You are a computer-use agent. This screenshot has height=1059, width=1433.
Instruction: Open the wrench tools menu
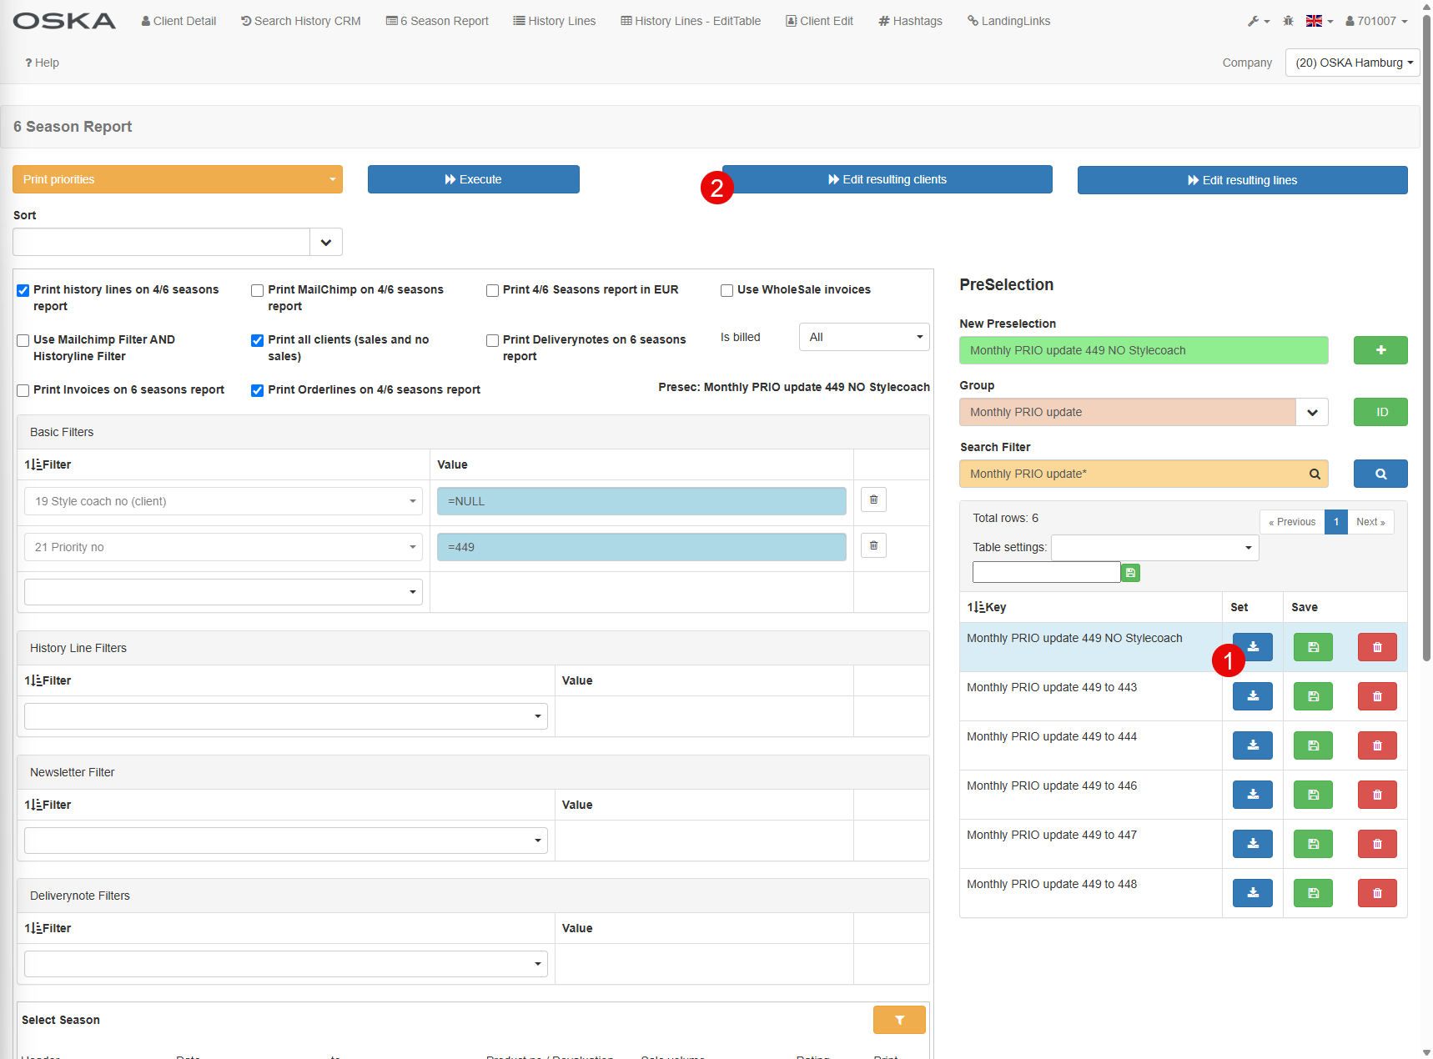tap(1257, 21)
